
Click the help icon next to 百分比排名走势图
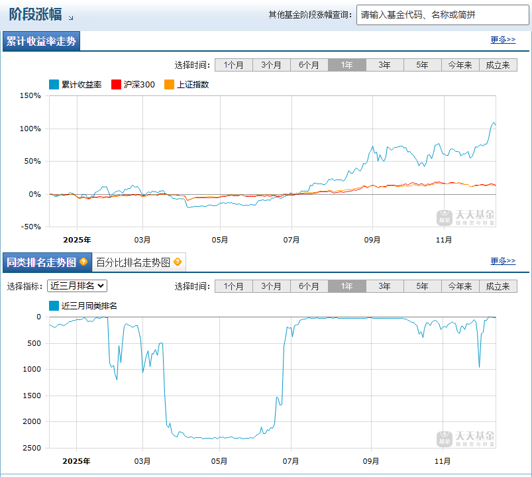[x=176, y=262]
